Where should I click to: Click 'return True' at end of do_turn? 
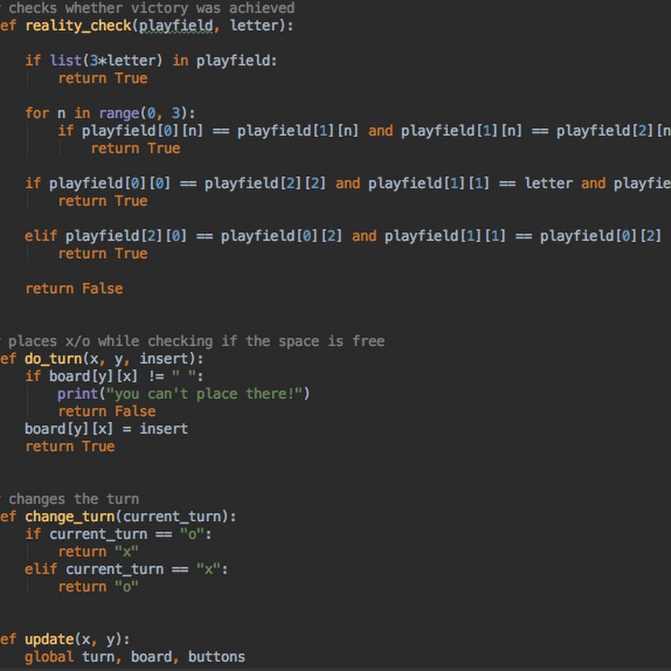click(x=70, y=447)
